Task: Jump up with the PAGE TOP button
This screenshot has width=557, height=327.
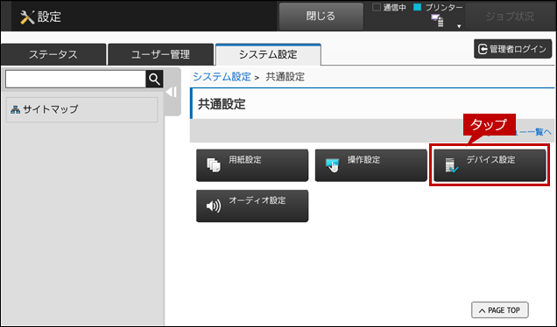Action: (x=500, y=310)
